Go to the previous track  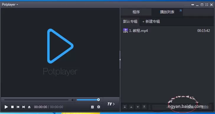tap(18, 107)
